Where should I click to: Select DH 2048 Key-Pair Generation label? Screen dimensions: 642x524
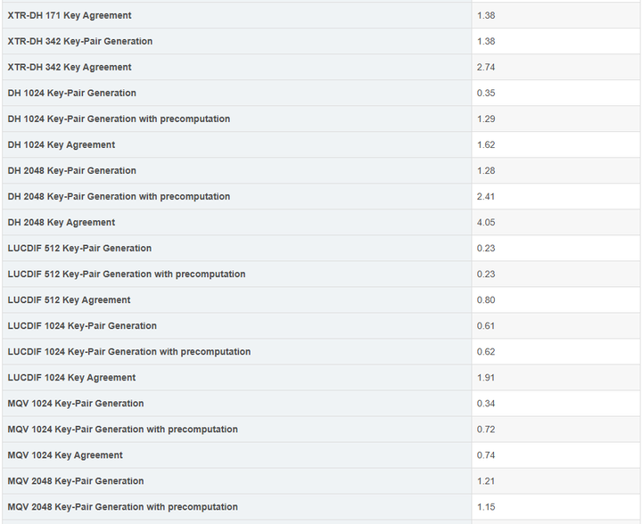point(71,170)
